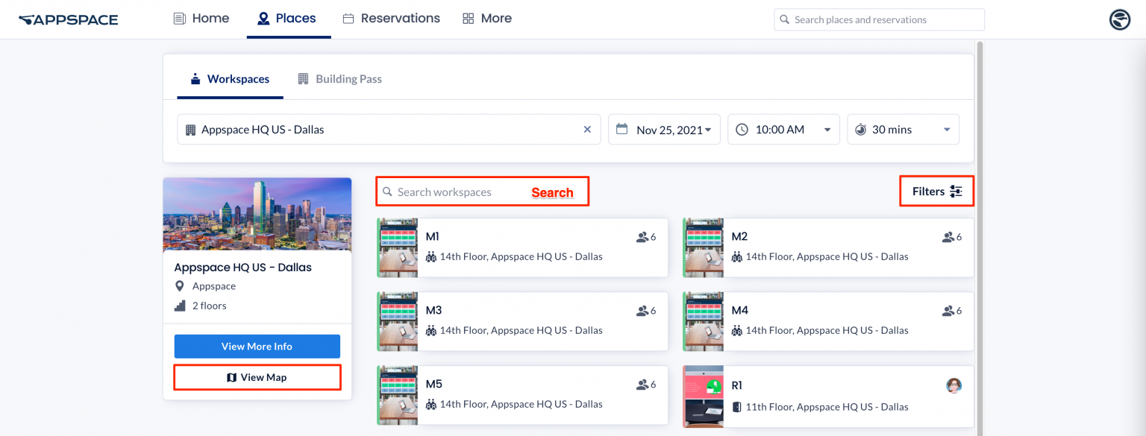
Task: Click the Dallas skyline building photo
Action: click(257, 214)
